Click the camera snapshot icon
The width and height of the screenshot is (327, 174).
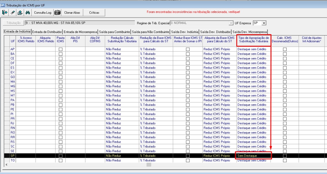pos(57,12)
